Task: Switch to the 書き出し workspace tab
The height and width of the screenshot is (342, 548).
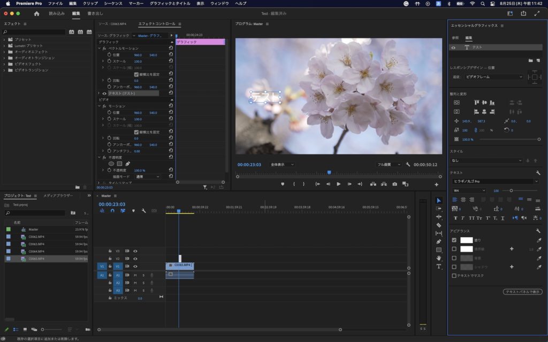Action: 95,13
